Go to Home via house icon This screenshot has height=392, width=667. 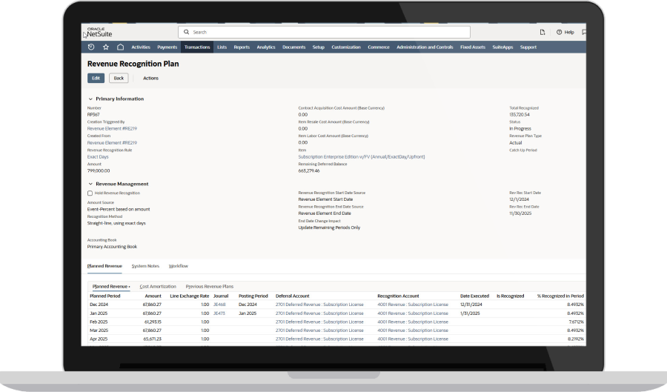click(x=120, y=47)
